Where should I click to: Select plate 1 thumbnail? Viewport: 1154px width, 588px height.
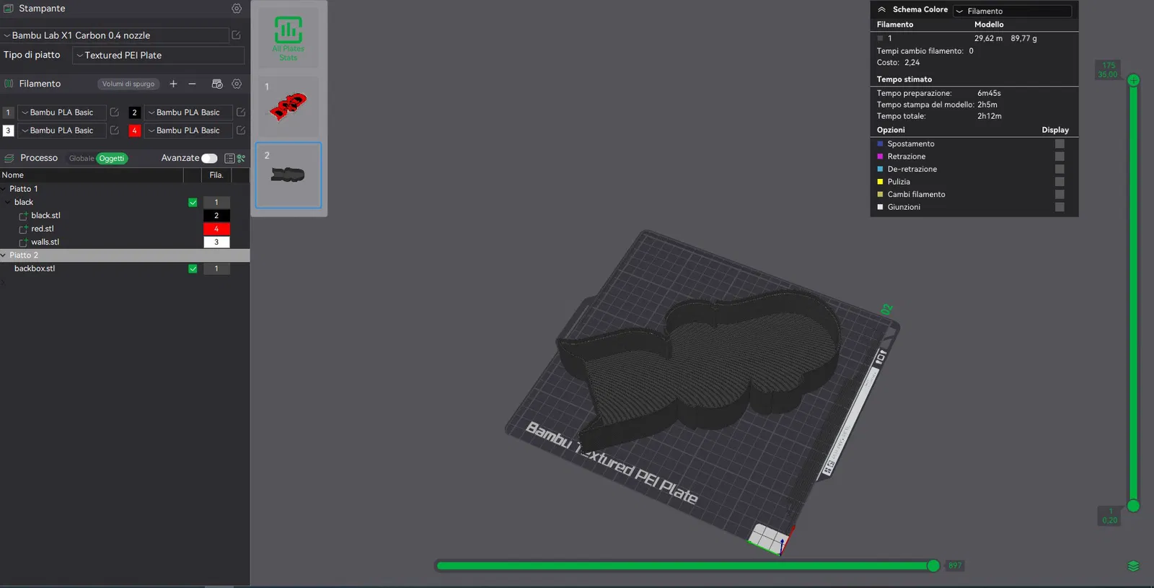pos(288,105)
